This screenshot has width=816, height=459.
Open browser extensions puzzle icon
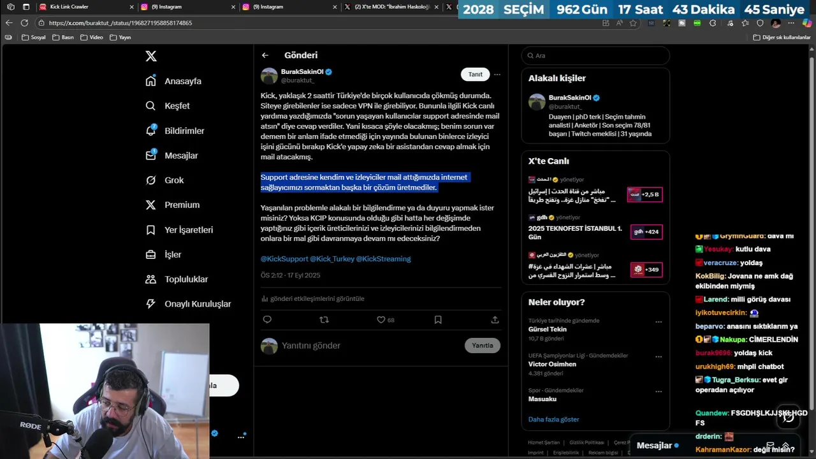(713, 23)
